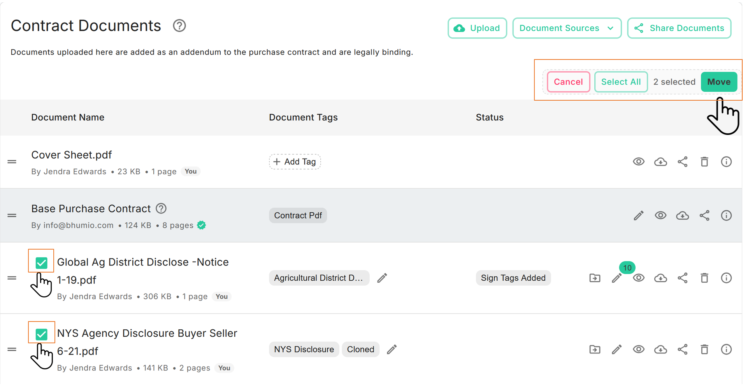View Base Purchase Contract using eye icon
This screenshot has height=388, width=743.
click(660, 215)
